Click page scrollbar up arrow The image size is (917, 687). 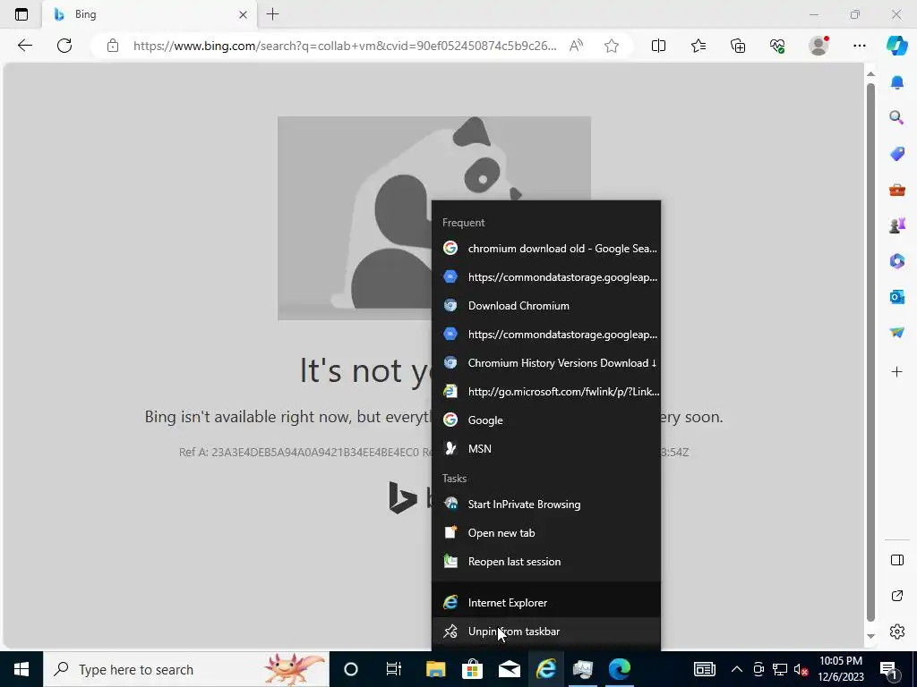[870, 73]
